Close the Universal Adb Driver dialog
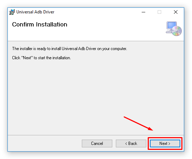The image size is (192, 159). (176, 12)
